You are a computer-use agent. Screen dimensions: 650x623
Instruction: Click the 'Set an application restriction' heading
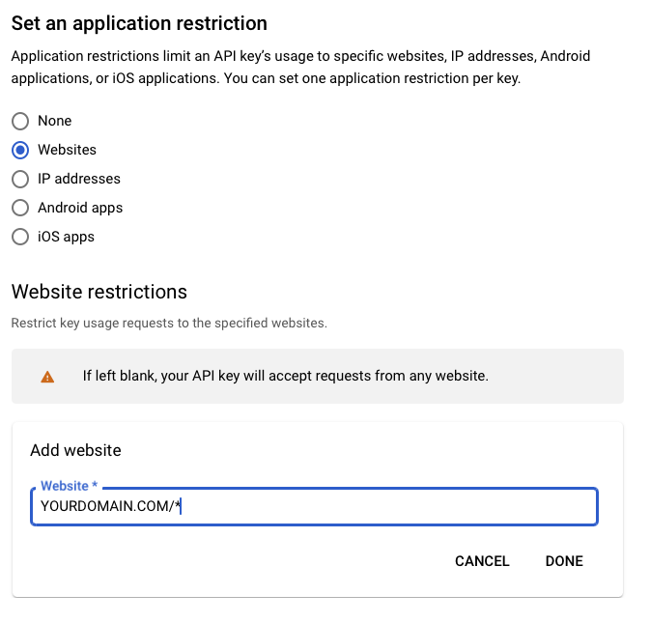139,22
